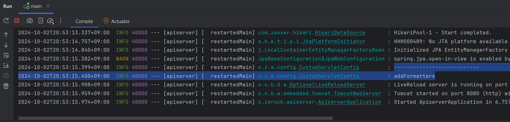The height and width of the screenshot is (122, 510).
Task: Jump up the stack trace arrow
Action: coord(6,35)
